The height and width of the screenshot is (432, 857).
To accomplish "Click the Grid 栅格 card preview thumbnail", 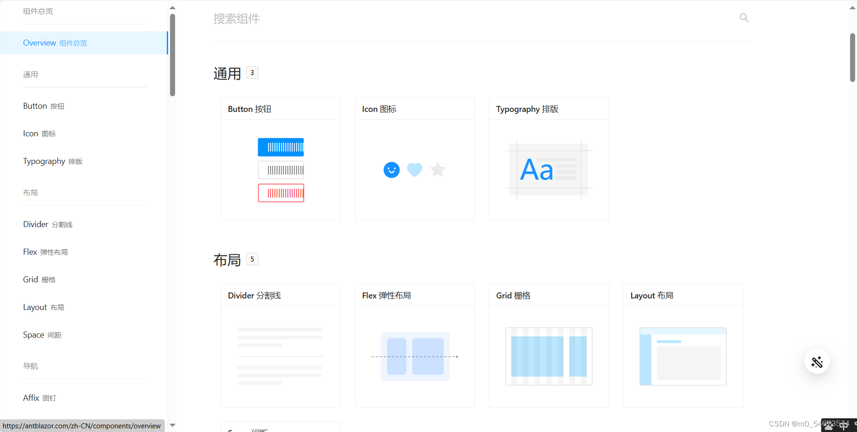I will [x=548, y=356].
